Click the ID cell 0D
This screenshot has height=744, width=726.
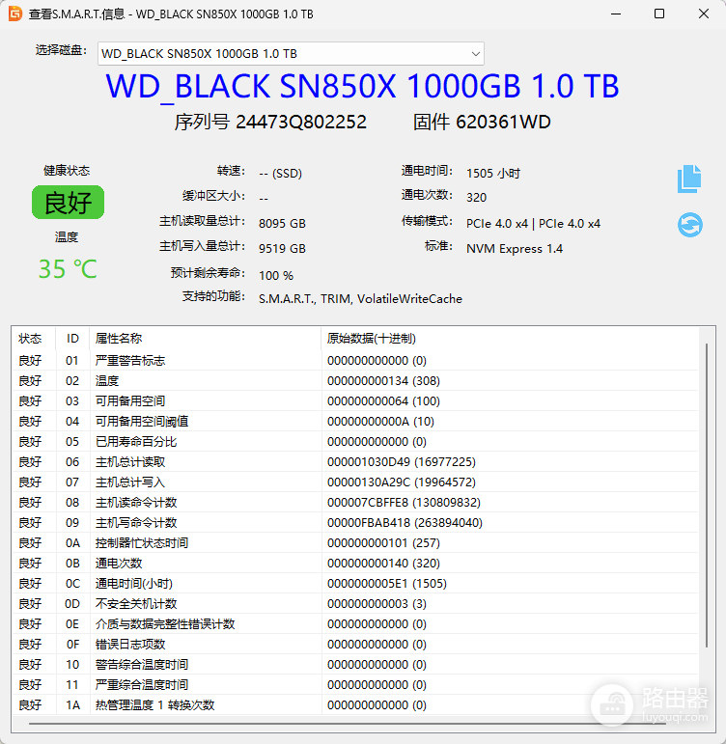[72, 603]
